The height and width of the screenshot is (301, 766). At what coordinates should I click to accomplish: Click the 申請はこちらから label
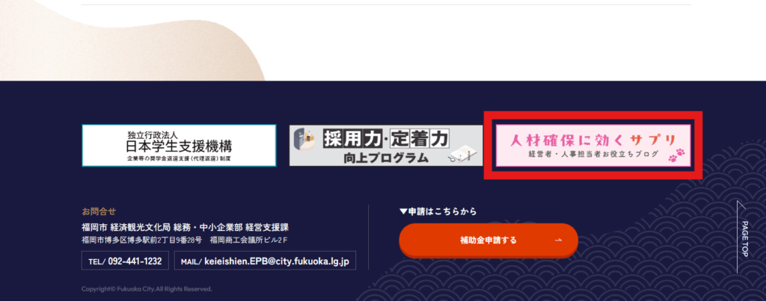tap(443, 211)
